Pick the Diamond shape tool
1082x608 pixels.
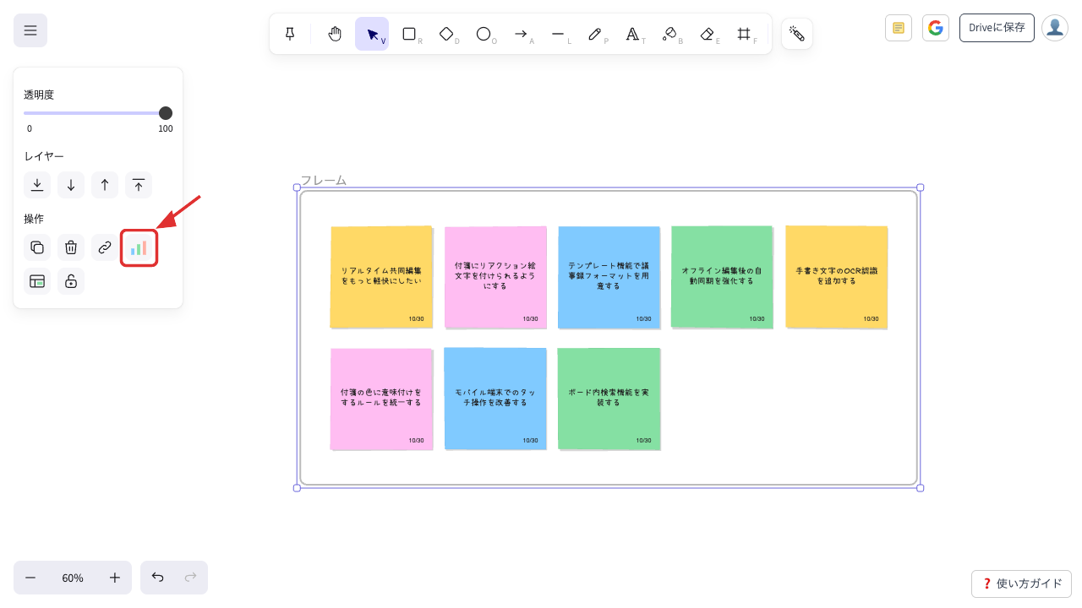click(x=446, y=34)
